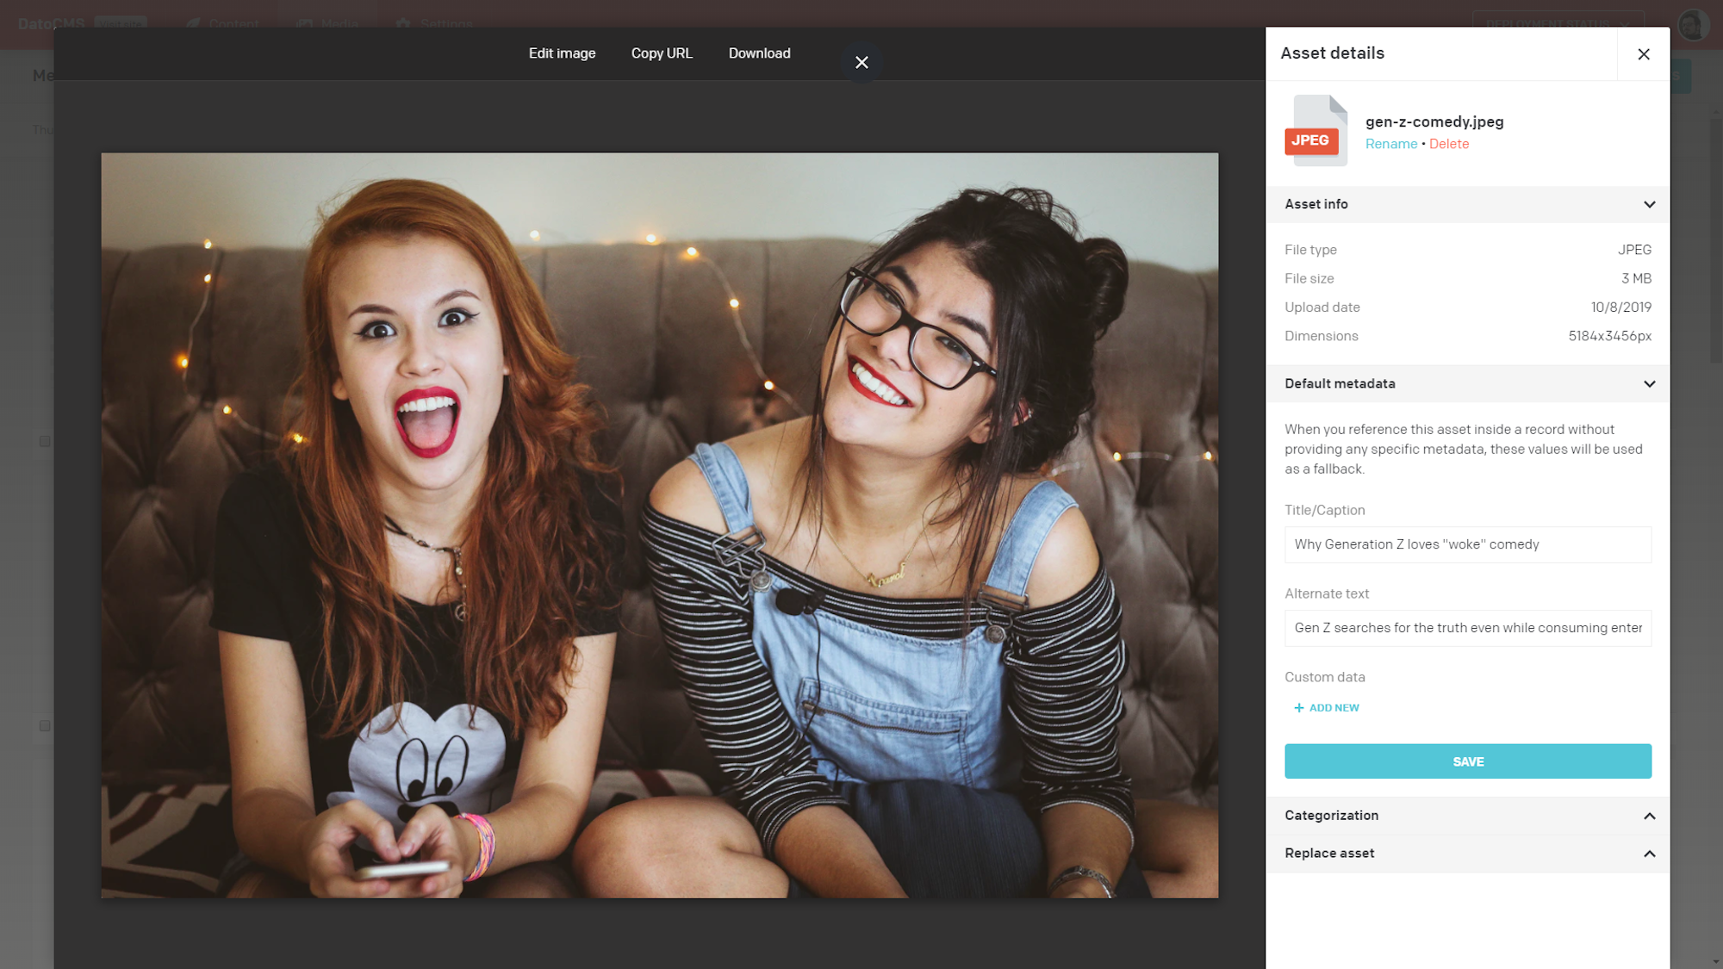Rename the gen-z-comedy.jpeg file

point(1391,144)
